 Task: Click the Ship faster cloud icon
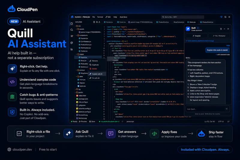coord(201,134)
